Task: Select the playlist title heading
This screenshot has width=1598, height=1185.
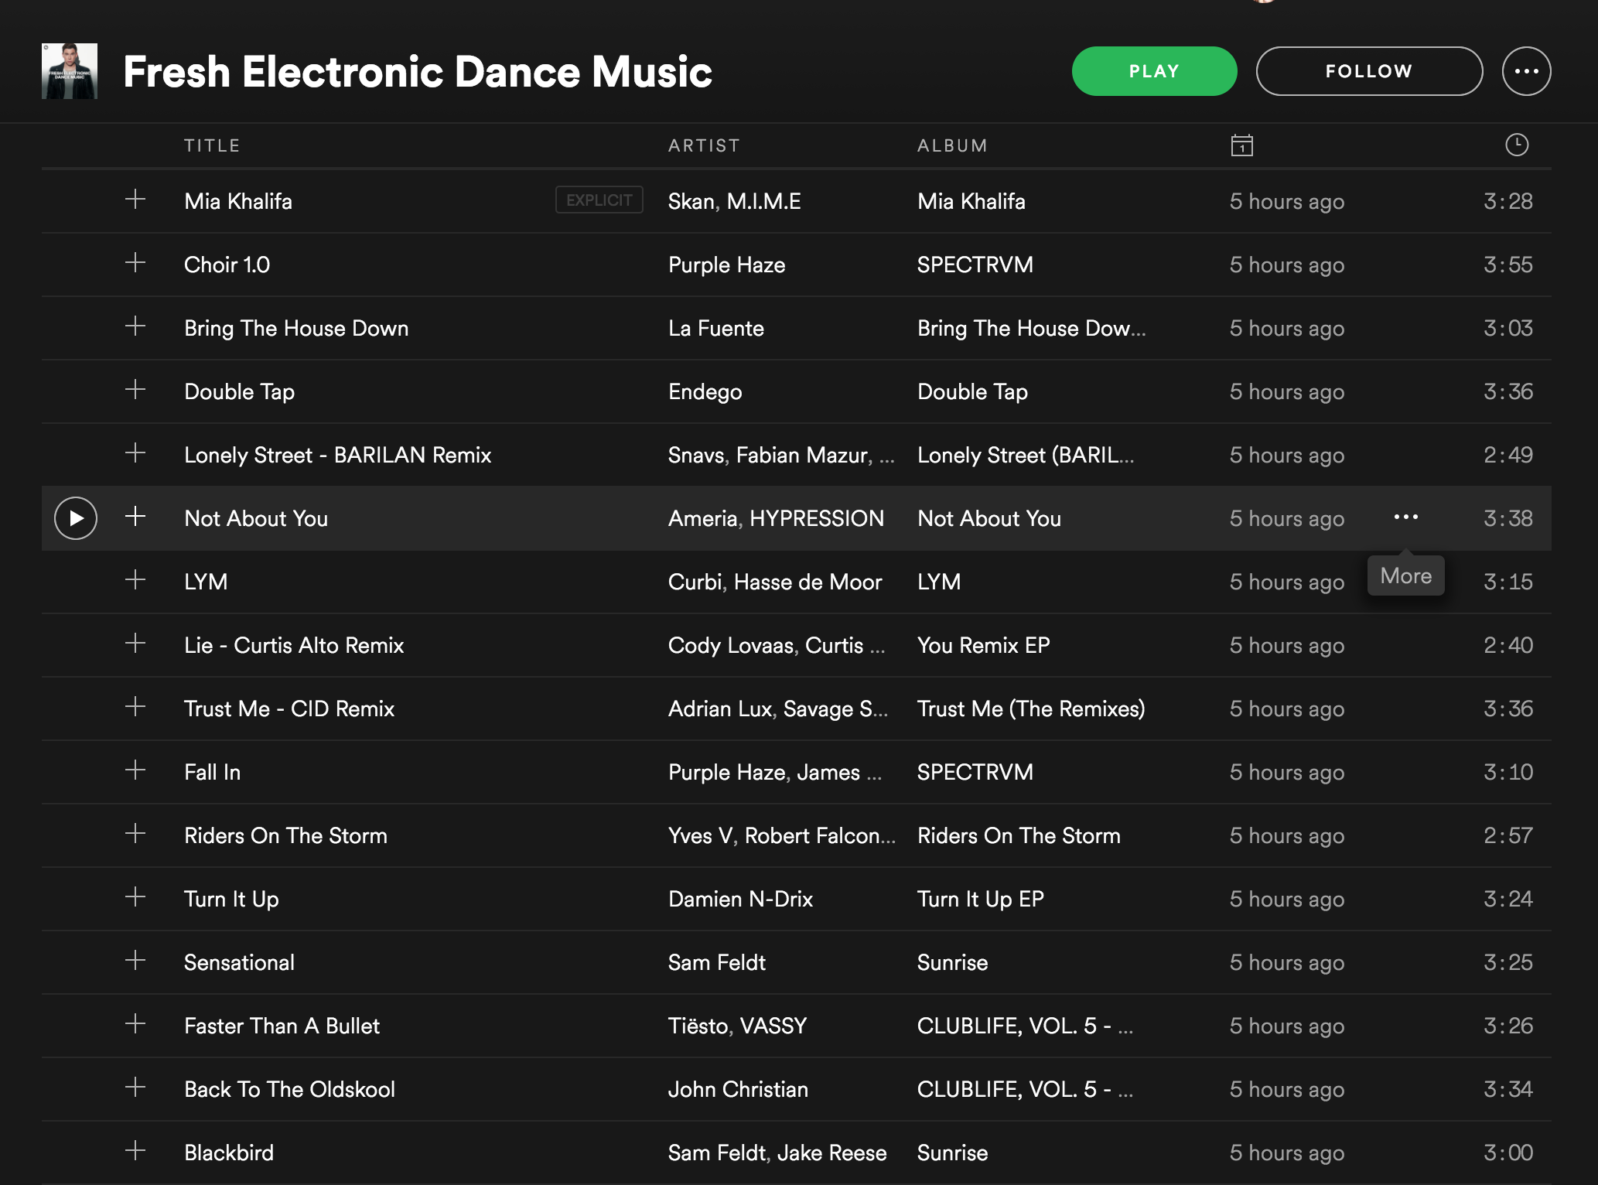Action: (x=418, y=72)
